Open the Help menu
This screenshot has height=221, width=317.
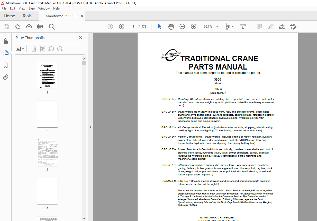[56, 8]
